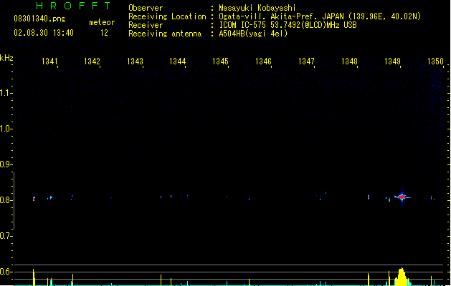Click the A504HB(yagi 4el) antenna text
451x286 pixels.
(x=253, y=34)
